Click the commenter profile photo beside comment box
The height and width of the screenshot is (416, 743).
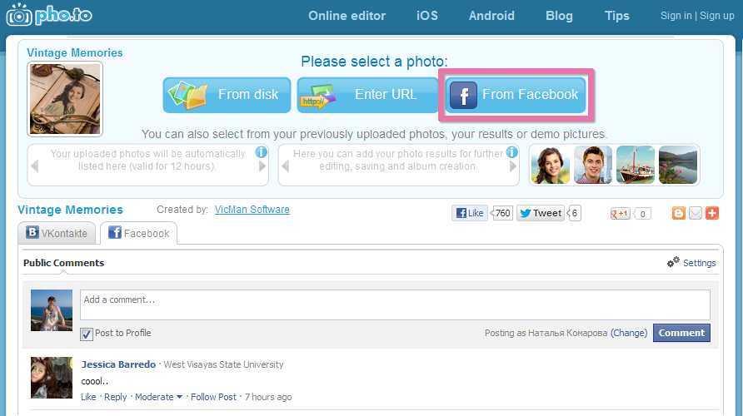pyautogui.click(x=52, y=310)
